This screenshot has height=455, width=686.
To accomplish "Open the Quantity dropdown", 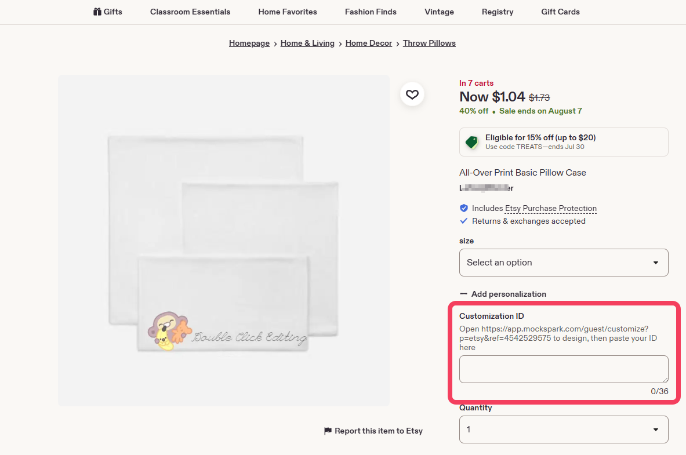I will 564,429.
